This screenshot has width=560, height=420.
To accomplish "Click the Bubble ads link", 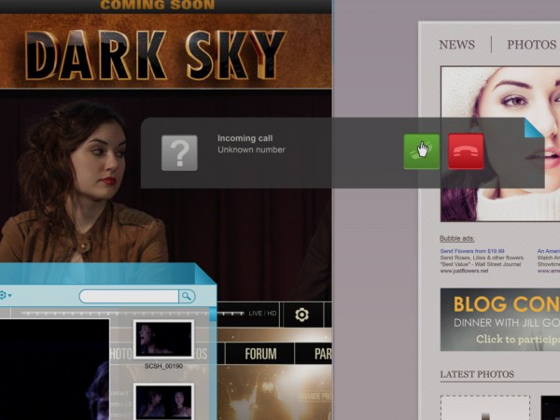I will [456, 238].
